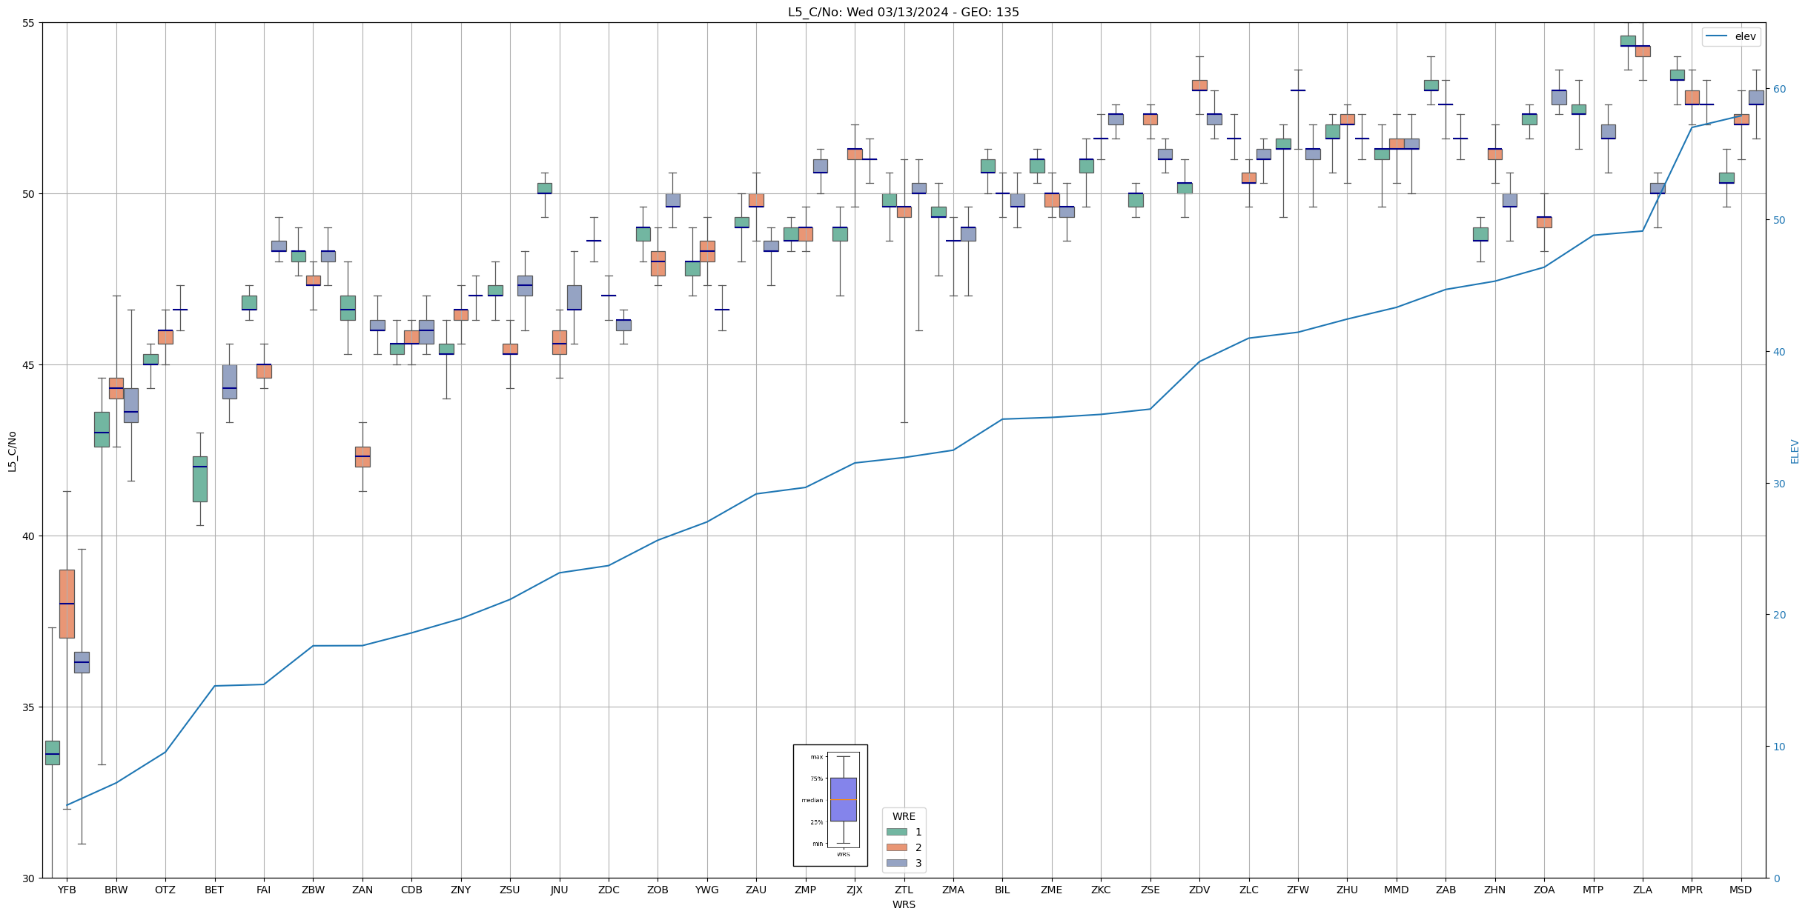Click the MMD station label

pyautogui.click(x=1396, y=890)
